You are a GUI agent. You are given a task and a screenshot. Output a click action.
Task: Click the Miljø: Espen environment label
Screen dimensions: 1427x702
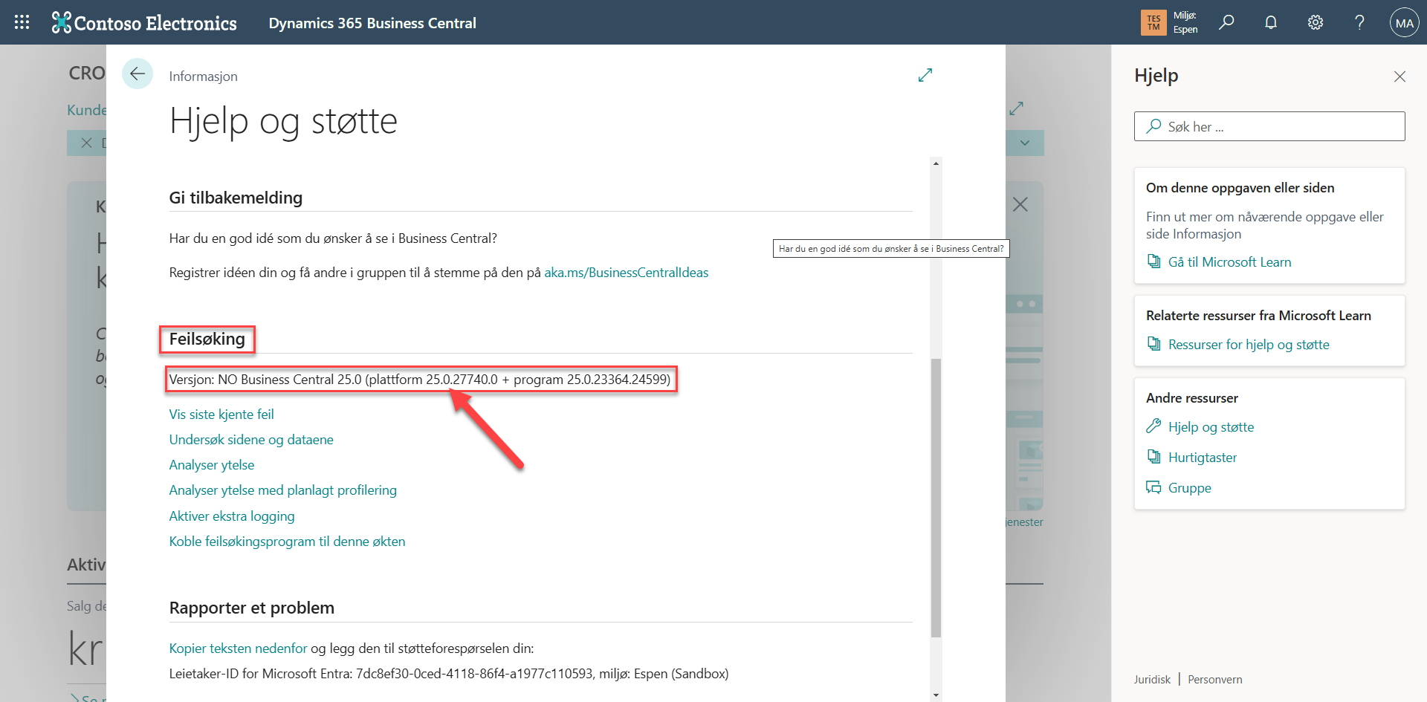[1185, 22]
